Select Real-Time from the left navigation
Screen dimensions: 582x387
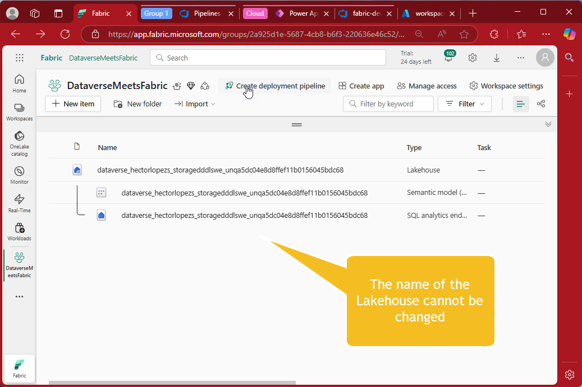pyautogui.click(x=19, y=203)
